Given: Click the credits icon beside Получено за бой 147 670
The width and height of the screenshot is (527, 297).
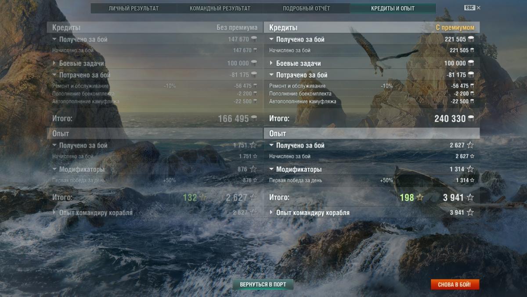Looking at the screenshot, I should [254, 39].
